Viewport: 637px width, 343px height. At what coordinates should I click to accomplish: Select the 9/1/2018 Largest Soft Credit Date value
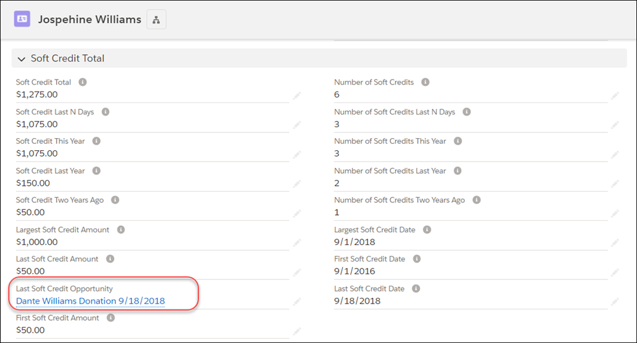pyautogui.click(x=355, y=242)
